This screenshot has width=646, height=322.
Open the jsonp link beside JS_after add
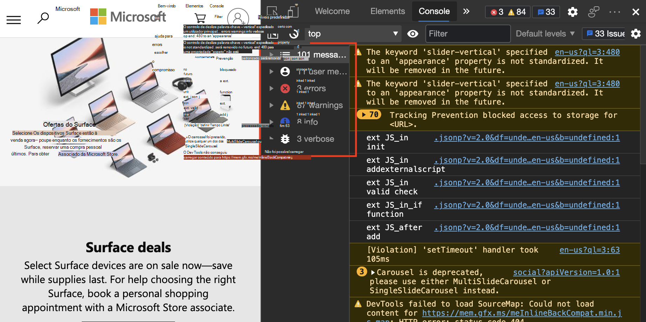tap(527, 228)
